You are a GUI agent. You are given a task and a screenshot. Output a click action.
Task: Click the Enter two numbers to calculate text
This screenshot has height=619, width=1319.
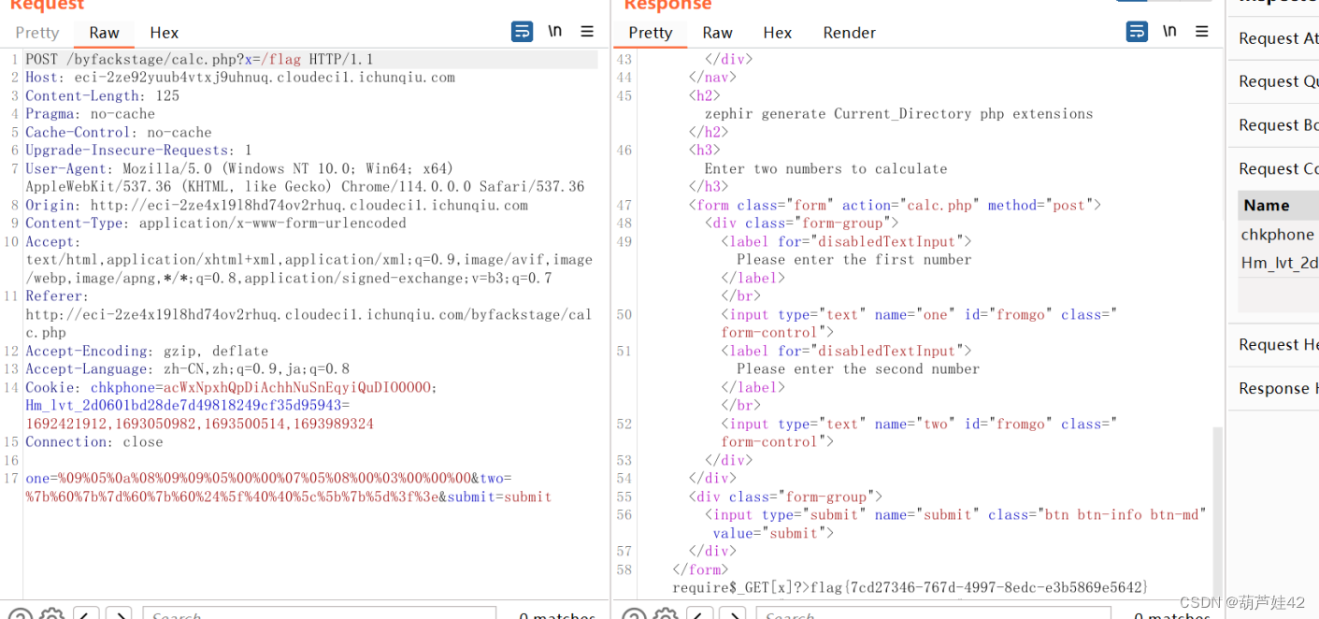click(x=826, y=168)
